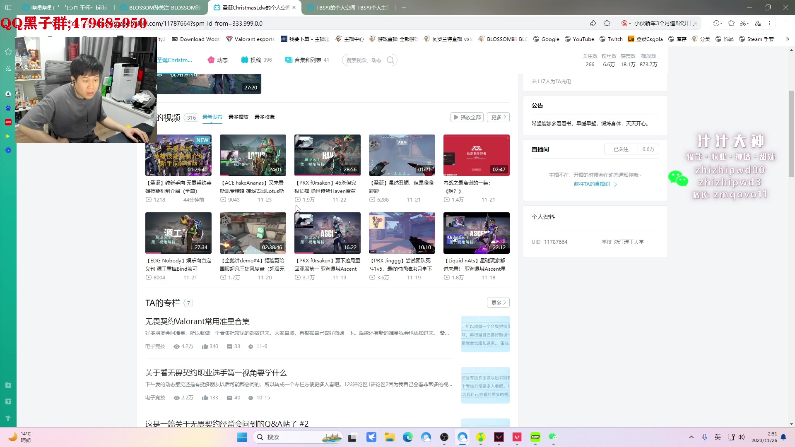
Task: Bookmark page with address bar star icon
Action: 607,23
